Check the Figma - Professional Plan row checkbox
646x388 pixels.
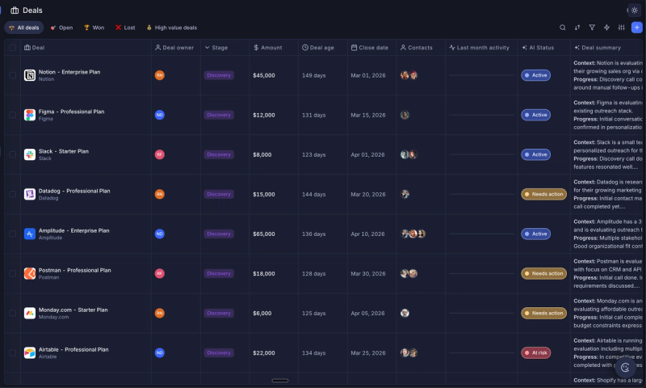pos(12,115)
